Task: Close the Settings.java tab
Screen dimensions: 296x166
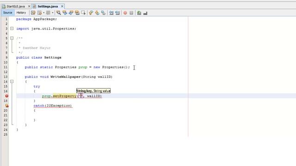Action: click(62, 6)
